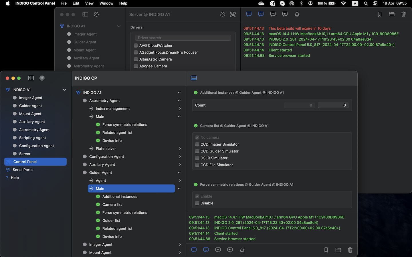This screenshot has width=412, height=257.
Task: Collapse Astrometry Agent tree node
Action: tap(179, 101)
